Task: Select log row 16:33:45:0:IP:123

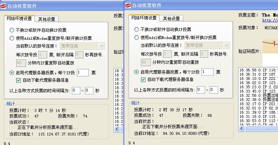Action: [x=259, y=92]
